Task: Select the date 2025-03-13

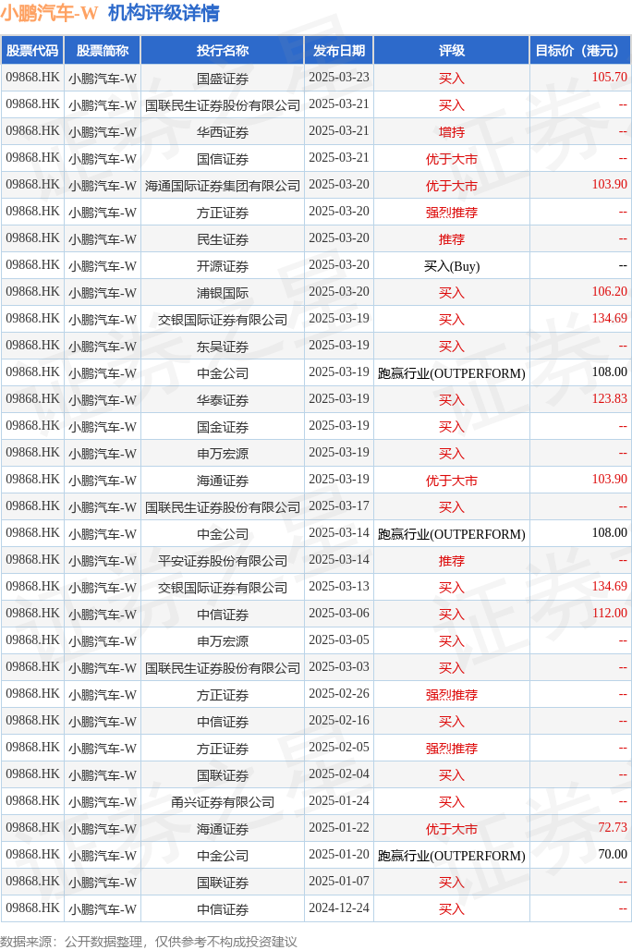Action: click(339, 587)
